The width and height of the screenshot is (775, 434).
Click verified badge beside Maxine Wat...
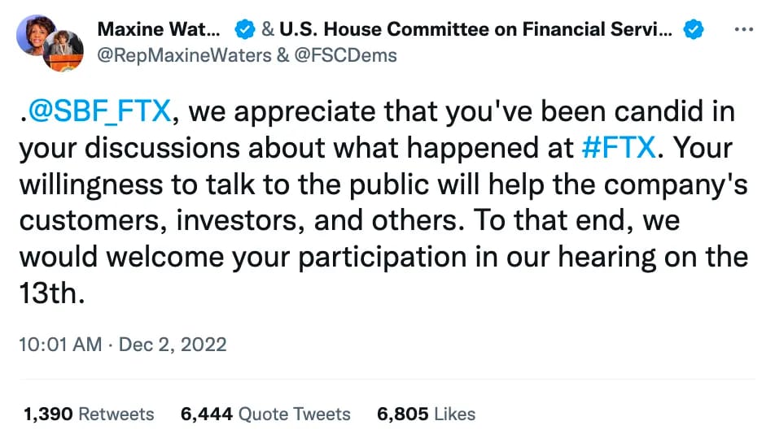[x=244, y=29]
